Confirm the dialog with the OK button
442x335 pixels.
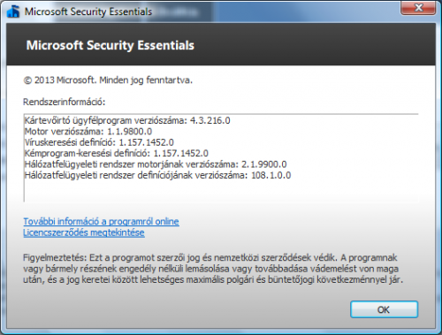click(x=384, y=309)
